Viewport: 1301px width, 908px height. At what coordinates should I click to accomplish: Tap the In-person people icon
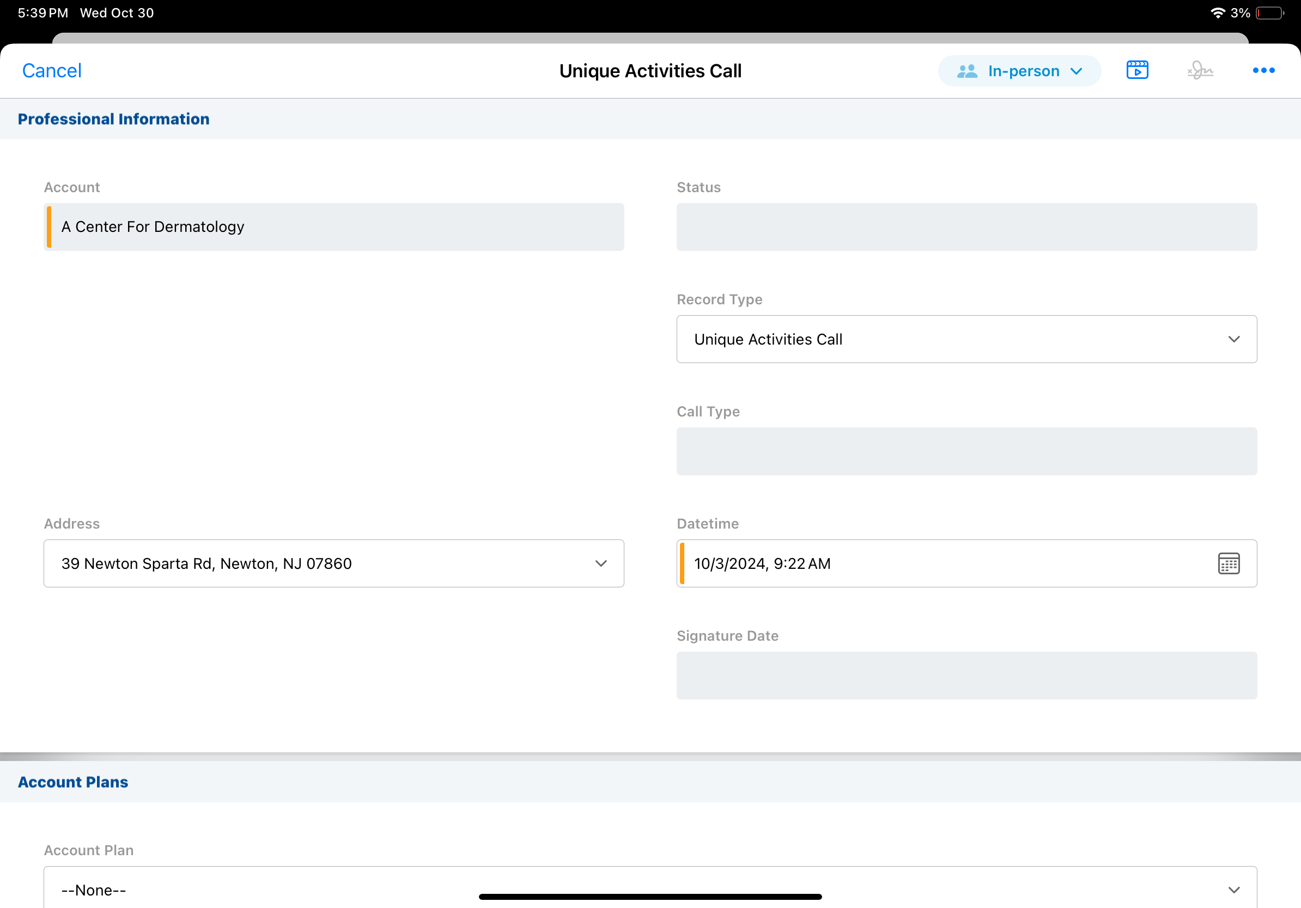tap(967, 71)
